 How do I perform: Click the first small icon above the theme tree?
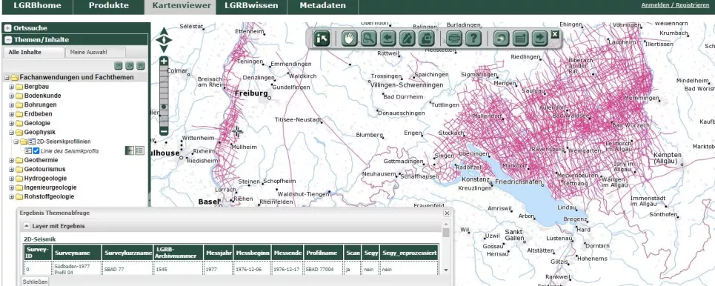point(118,66)
